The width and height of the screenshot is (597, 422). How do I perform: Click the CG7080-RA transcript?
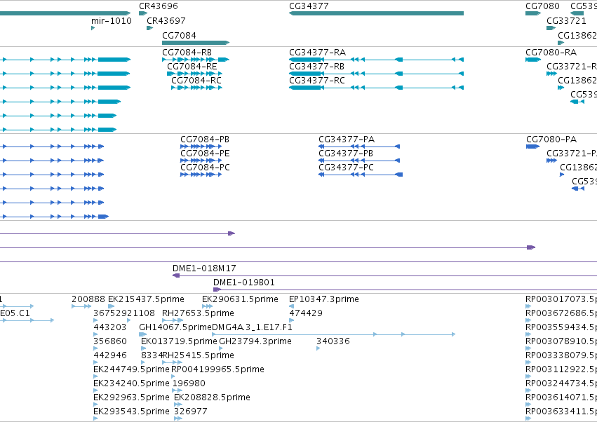533,60
